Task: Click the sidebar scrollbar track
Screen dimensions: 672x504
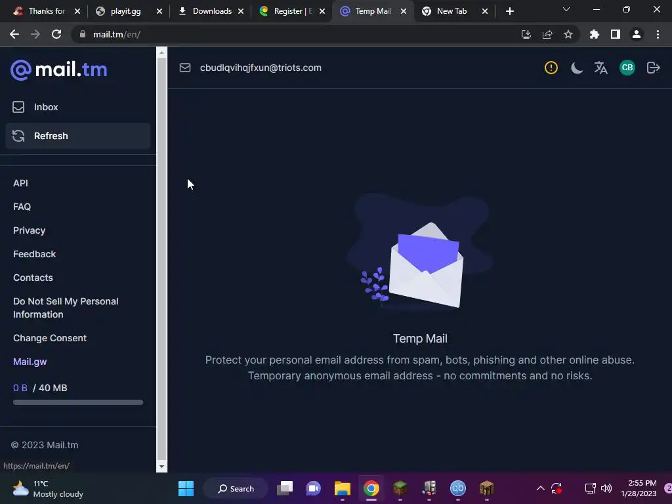Action: [x=161, y=259]
